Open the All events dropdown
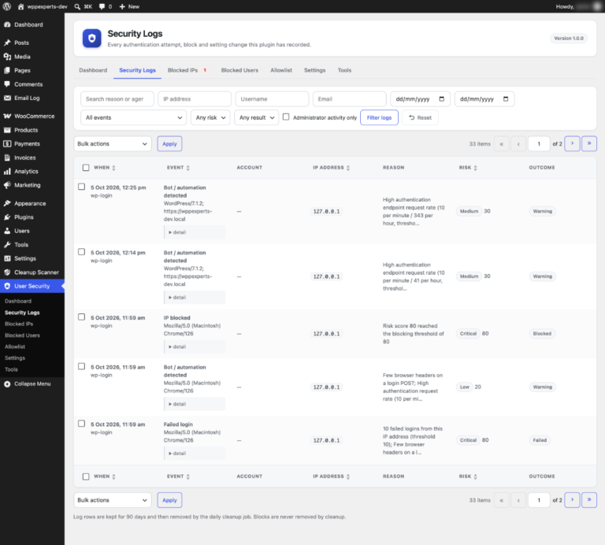 pyautogui.click(x=133, y=117)
